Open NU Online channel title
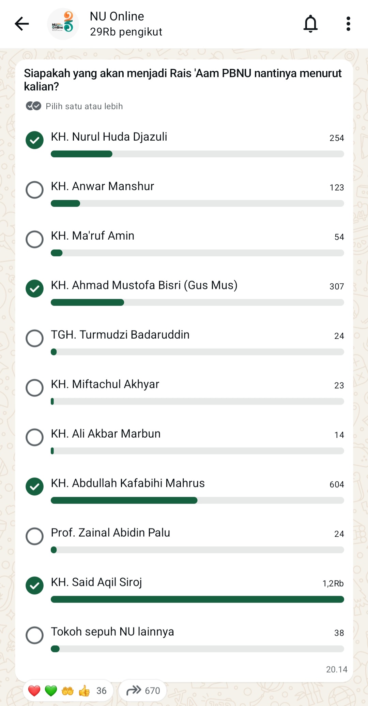The width and height of the screenshot is (368, 706). 117,16
